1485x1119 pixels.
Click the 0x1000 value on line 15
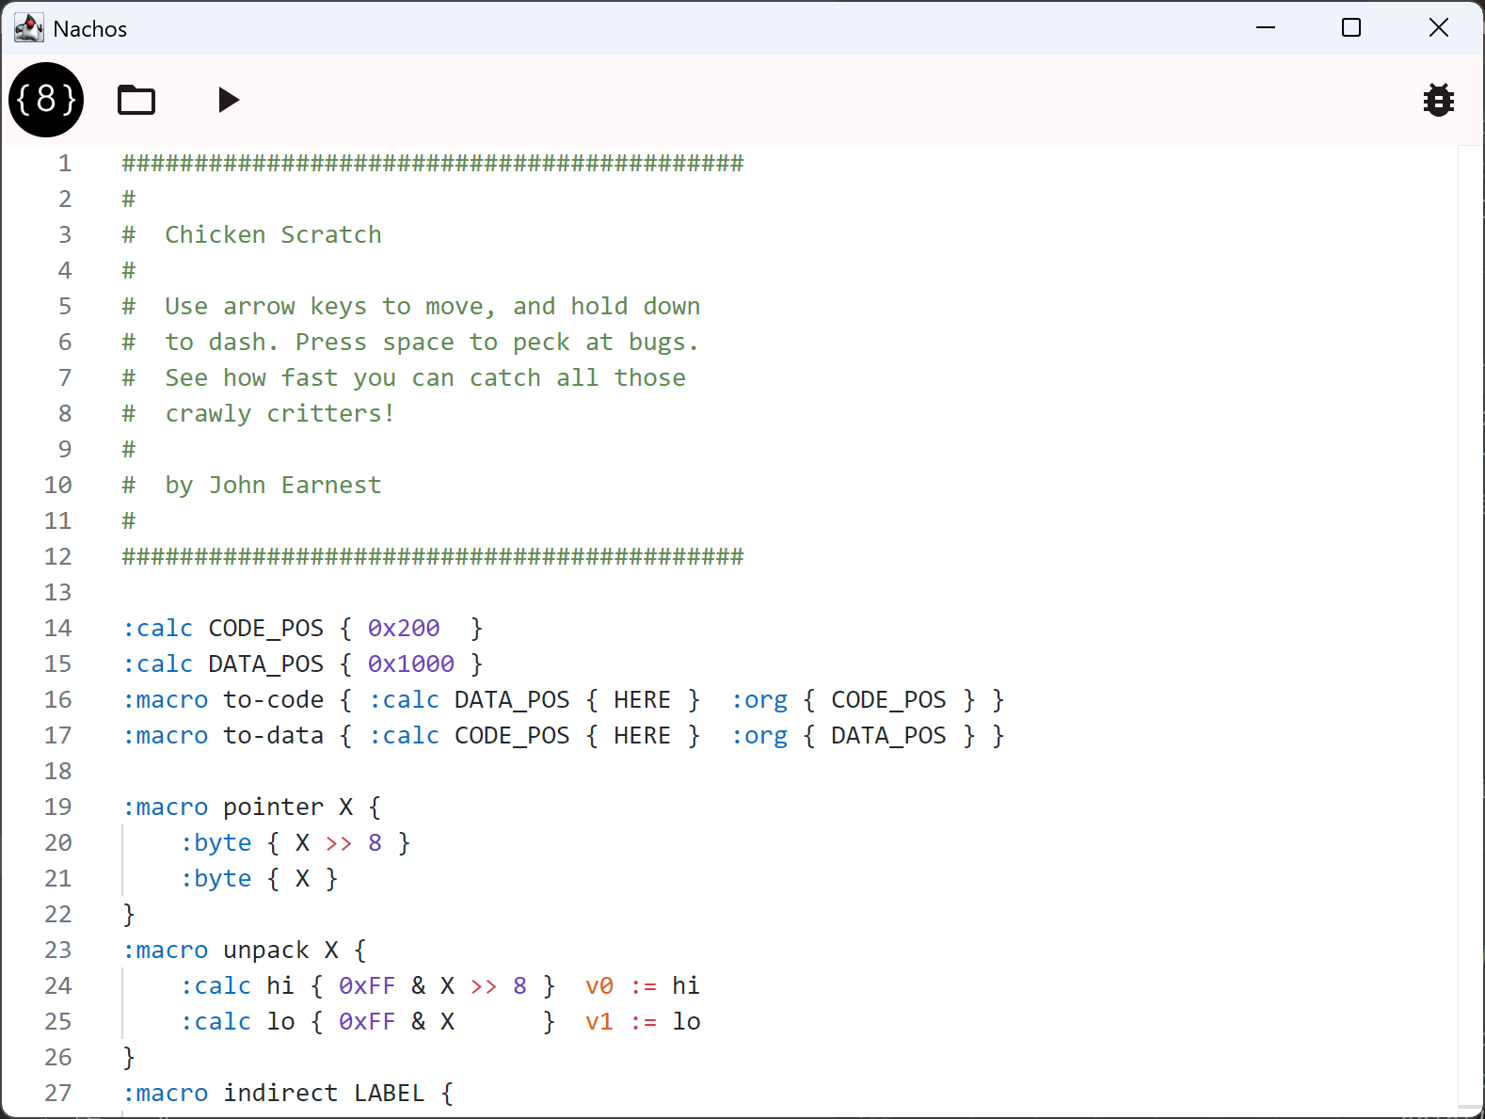(x=411, y=663)
